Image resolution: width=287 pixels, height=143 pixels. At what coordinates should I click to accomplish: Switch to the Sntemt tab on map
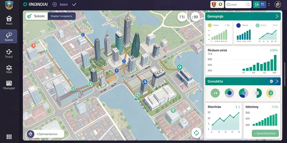(37, 16)
